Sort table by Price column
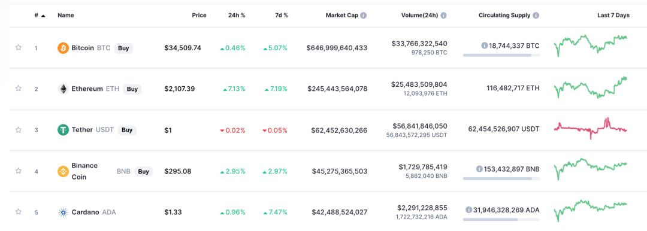Screen dimensions: 647x231 point(199,16)
